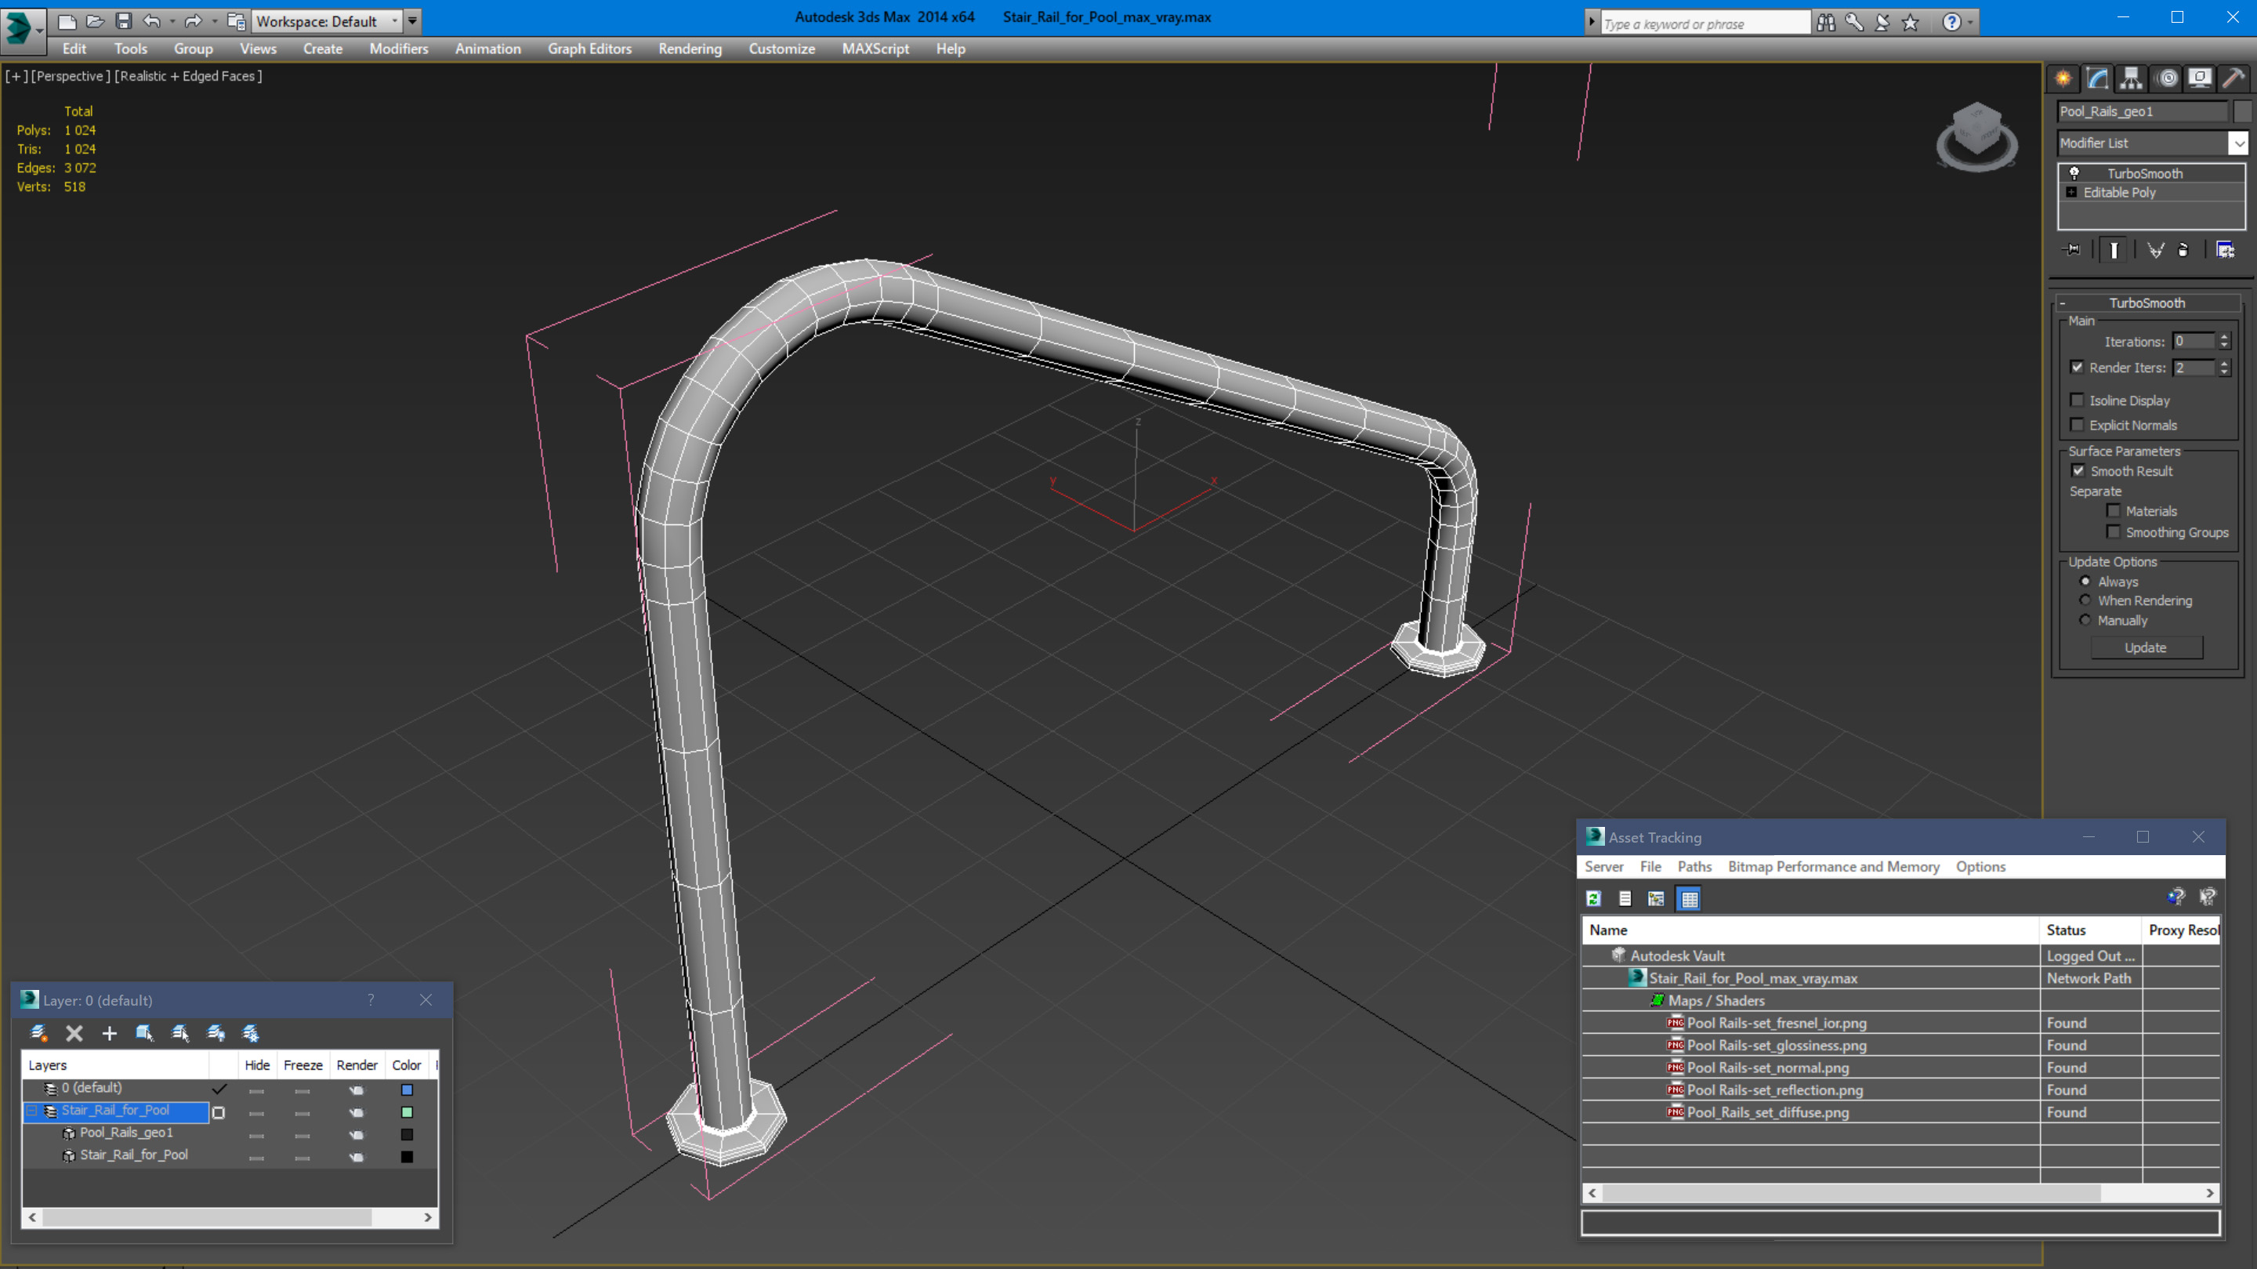Open the Modify command panel tab
This screenshot has height=1269, width=2257.
(x=2098, y=79)
